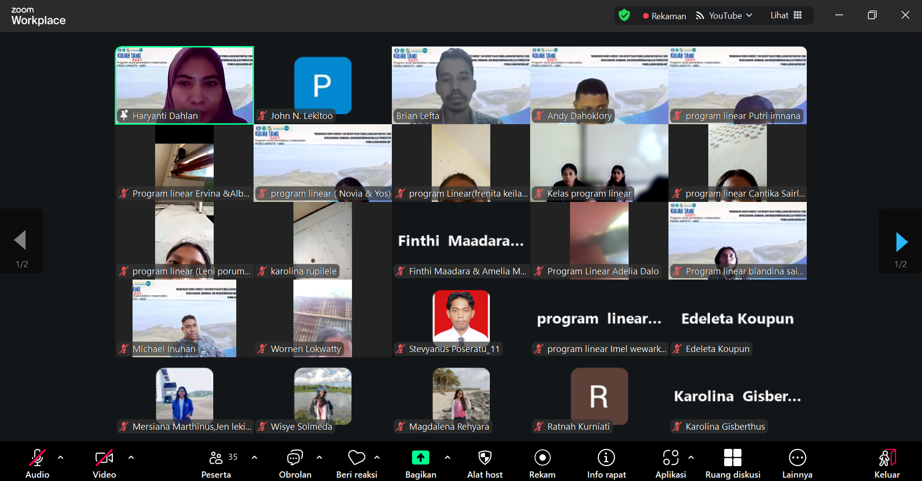Open the Lihat view layout menu
The height and width of the screenshot is (481, 922).
coord(786,15)
